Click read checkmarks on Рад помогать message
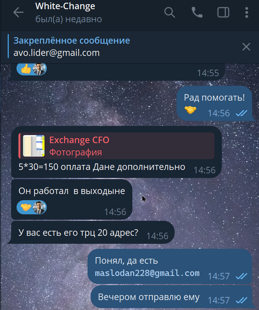The height and width of the screenshot is (310, 259). tap(241, 113)
